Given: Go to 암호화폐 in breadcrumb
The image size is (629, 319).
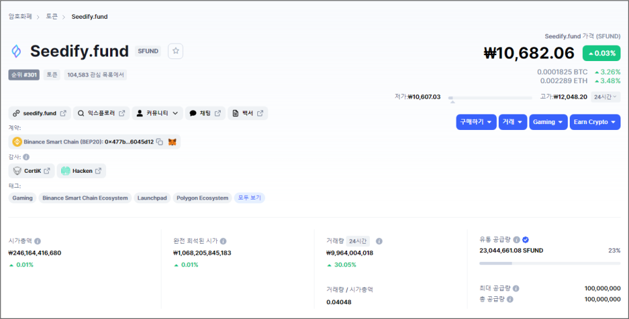Looking at the screenshot, I should (20, 16).
